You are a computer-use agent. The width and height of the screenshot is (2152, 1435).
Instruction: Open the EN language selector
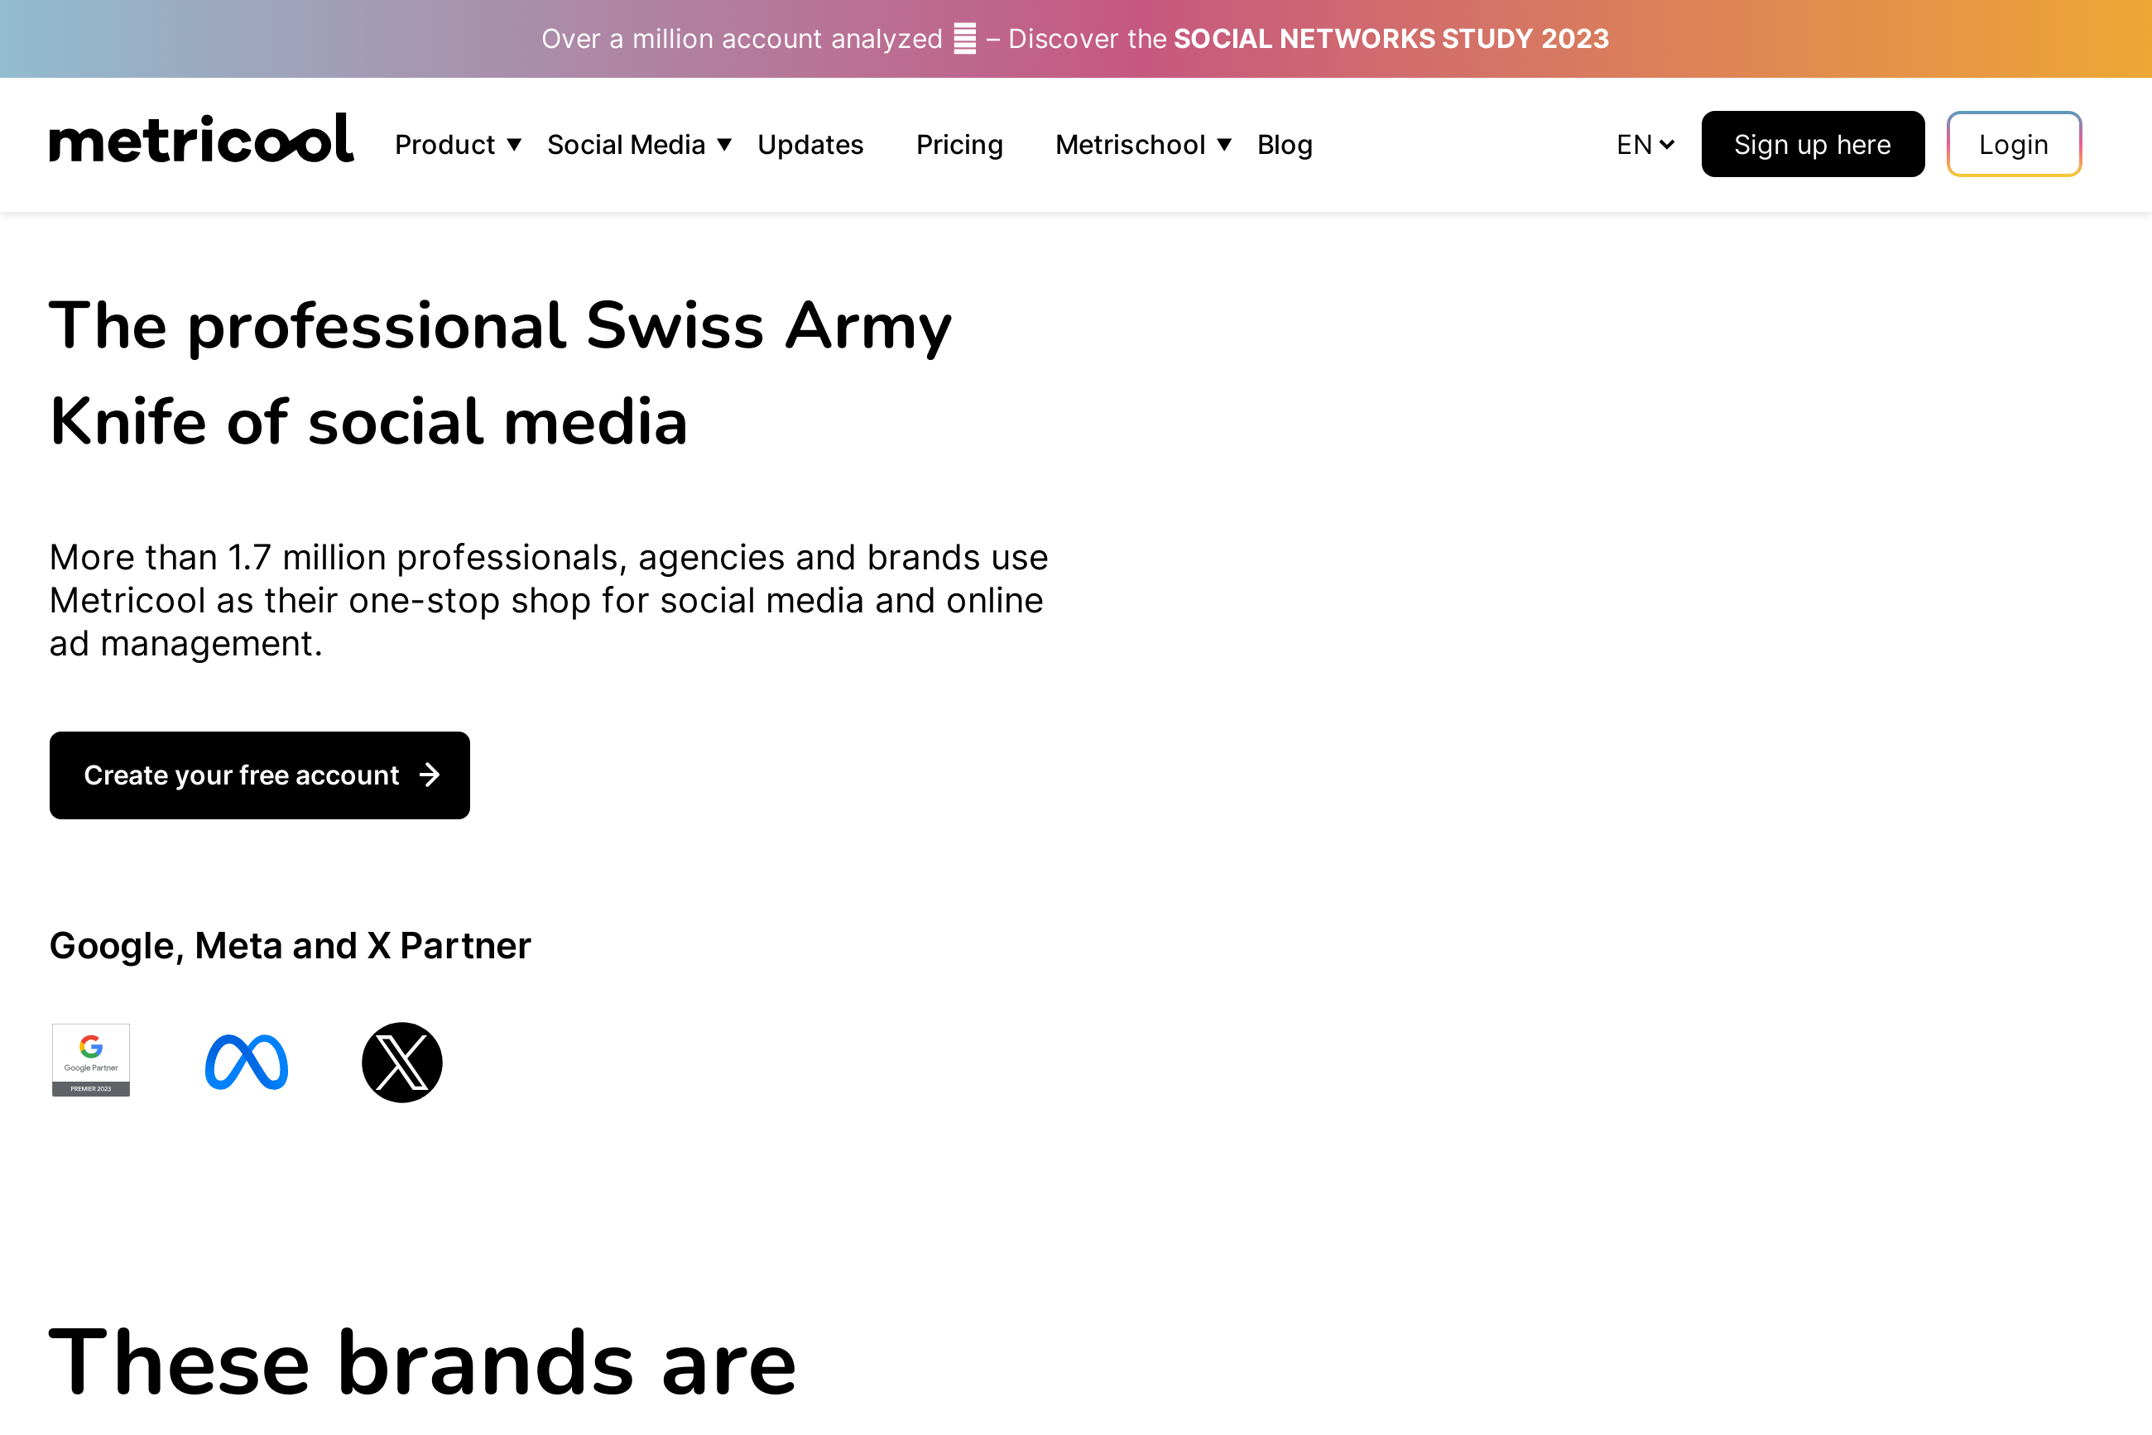(x=1644, y=145)
